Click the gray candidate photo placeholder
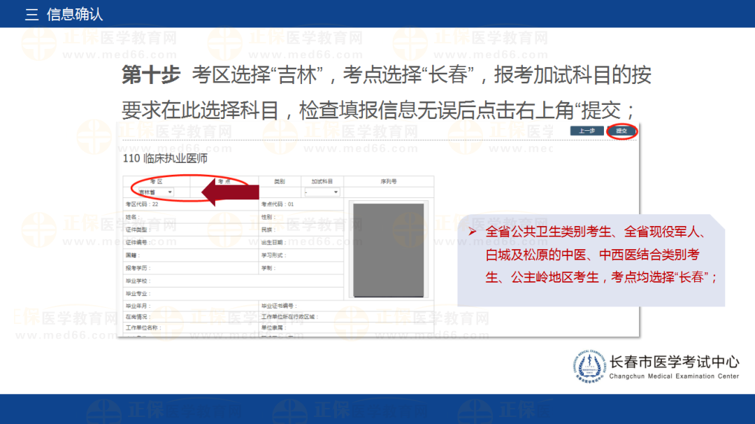755x424 pixels. 389,250
